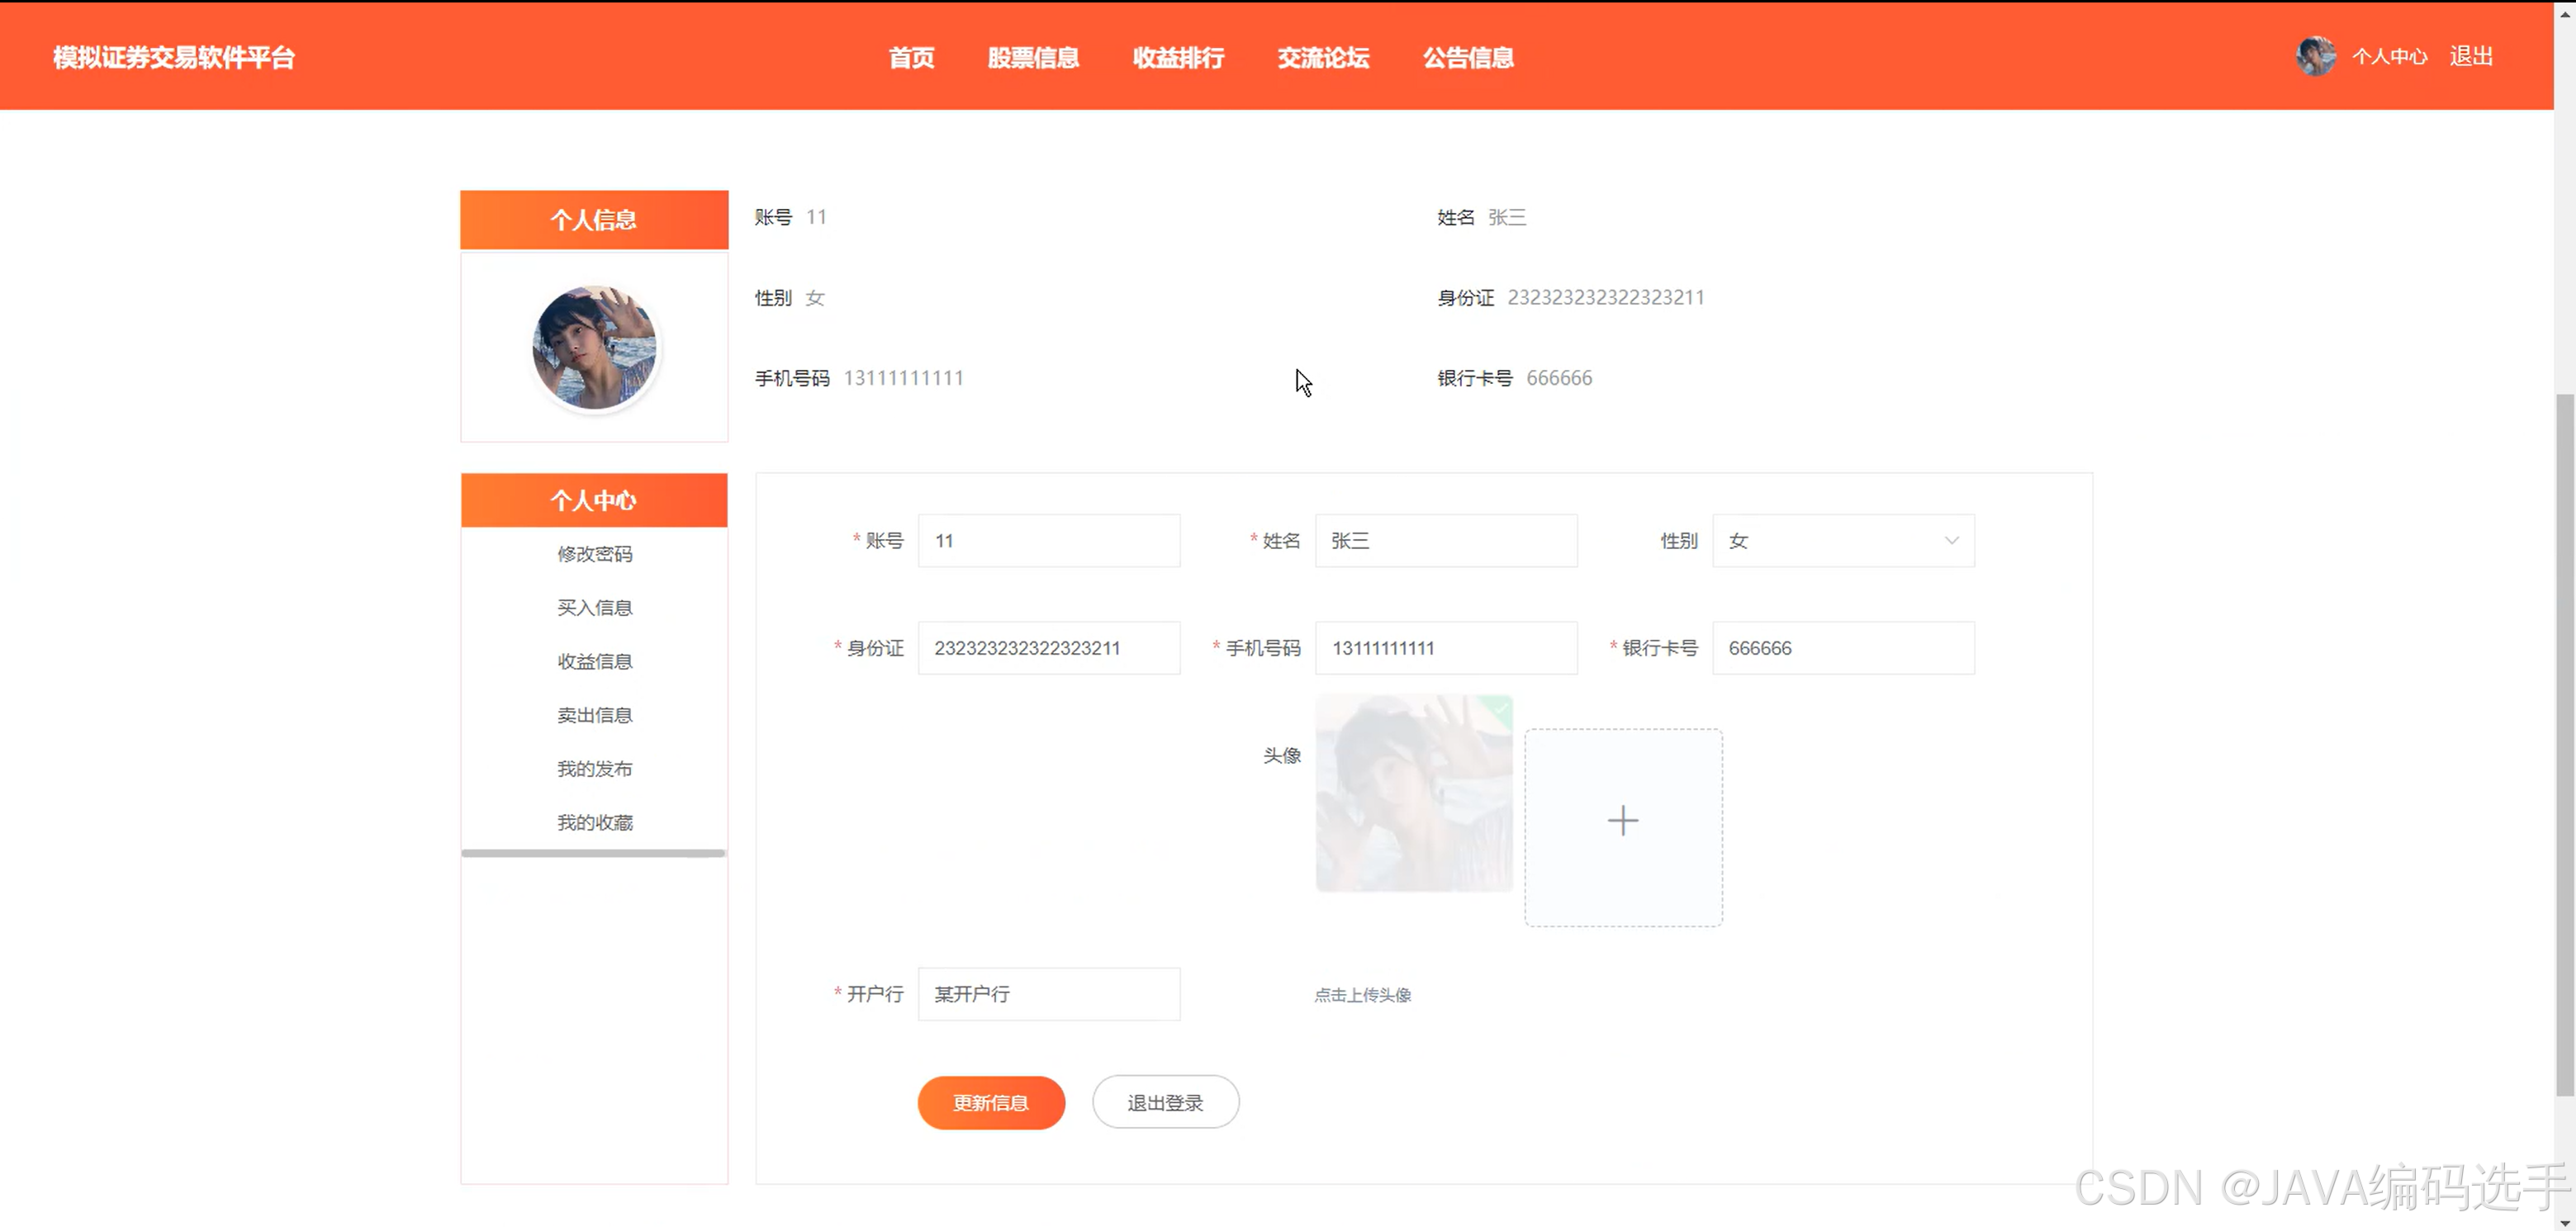
Task: Go to 收益排行 in top navigation
Action: coord(1178,57)
